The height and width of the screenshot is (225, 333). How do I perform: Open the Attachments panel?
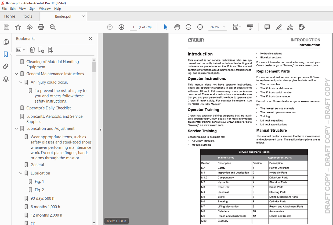click(x=6, y=66)
